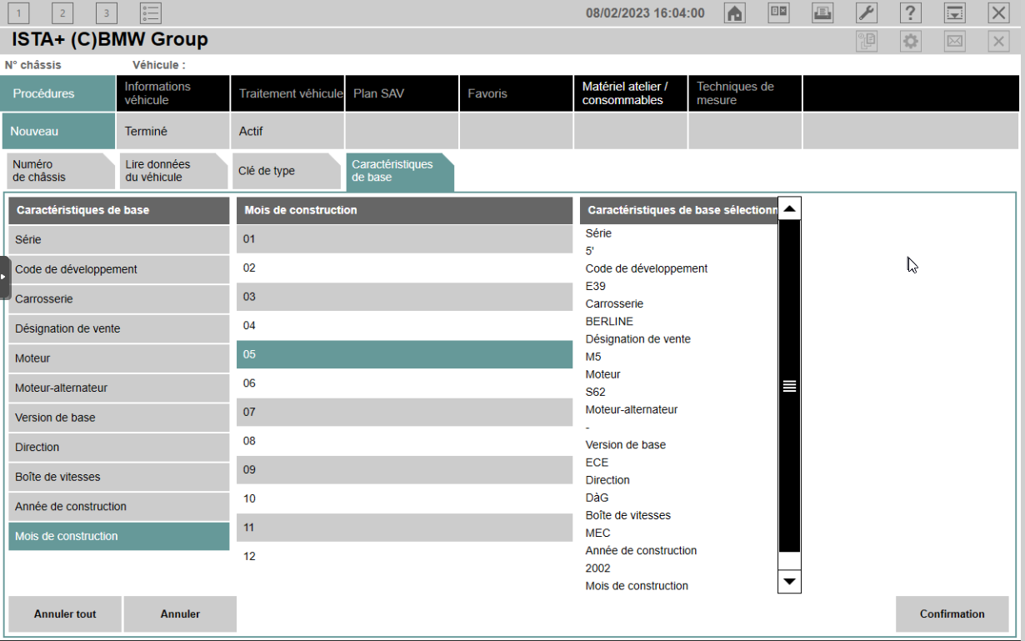Expand the left side panel handle

(5, 278)
